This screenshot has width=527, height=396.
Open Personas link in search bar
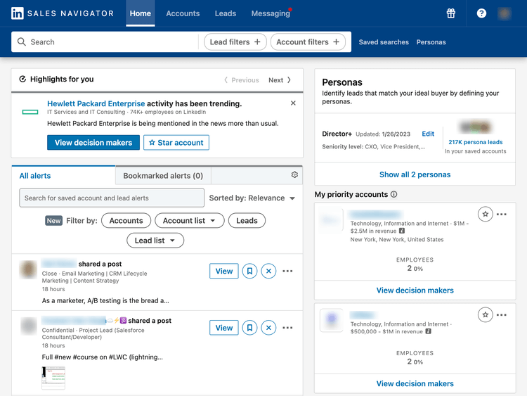click(x=431, y=42)
